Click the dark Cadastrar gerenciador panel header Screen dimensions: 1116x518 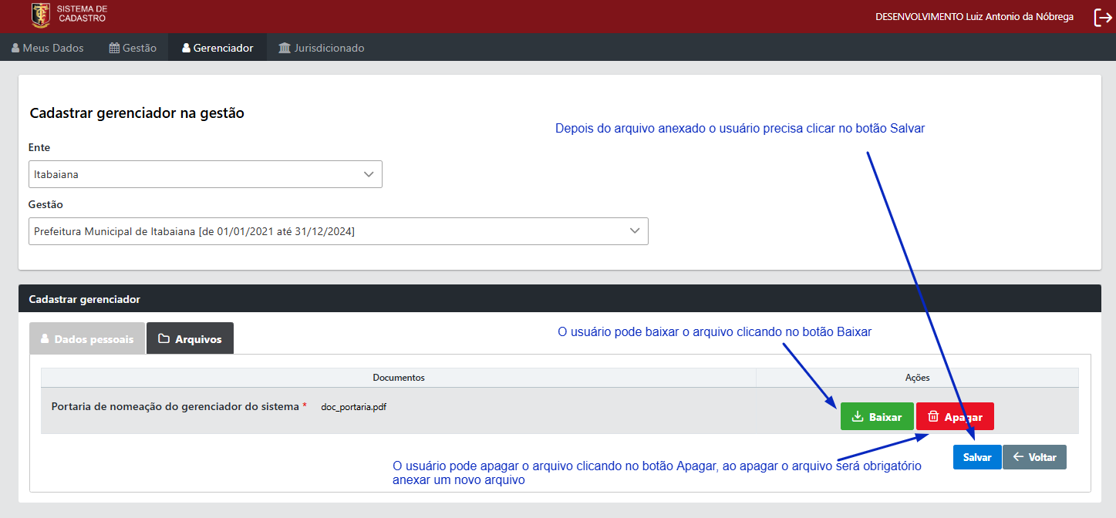[x=560, y=298]
